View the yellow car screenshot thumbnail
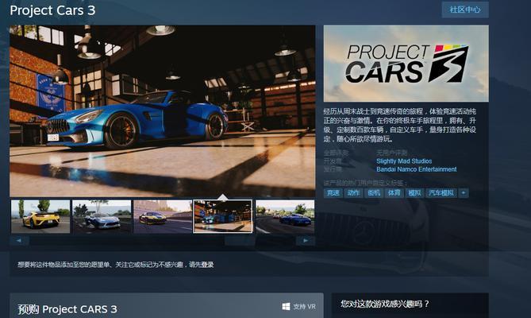 click(40, 216)
